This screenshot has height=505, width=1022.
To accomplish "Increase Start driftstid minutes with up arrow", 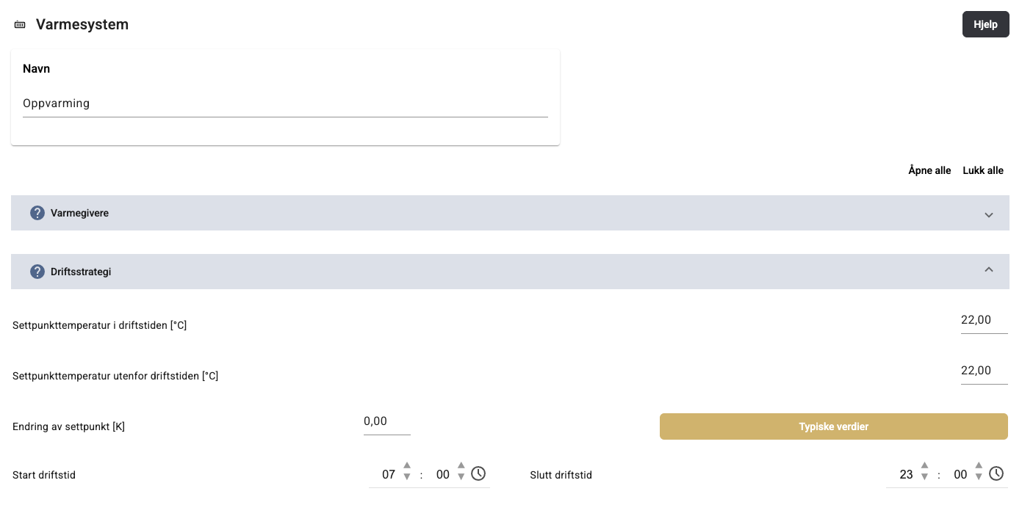I will click(x=461, y=466).
